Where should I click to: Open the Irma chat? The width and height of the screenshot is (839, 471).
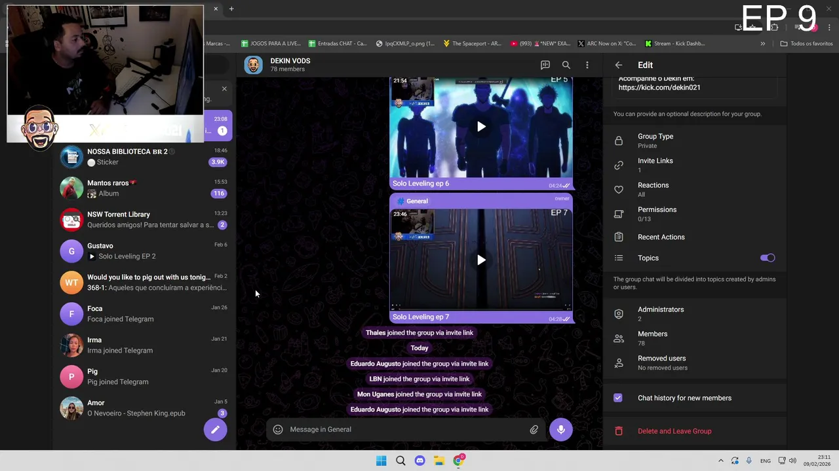coord(144,345)
